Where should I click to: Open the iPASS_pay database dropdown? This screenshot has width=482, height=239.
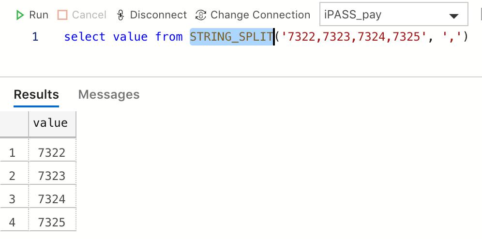click(394, 14)
